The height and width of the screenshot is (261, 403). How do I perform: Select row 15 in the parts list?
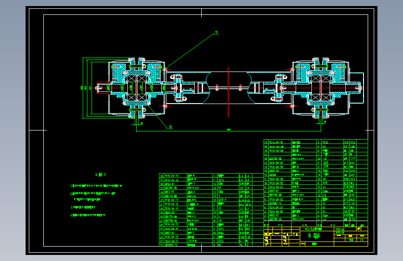pos(316,163)
